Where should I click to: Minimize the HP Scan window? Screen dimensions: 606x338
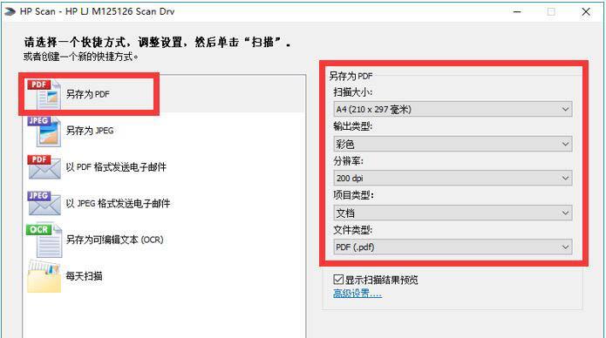pos(517,12)
